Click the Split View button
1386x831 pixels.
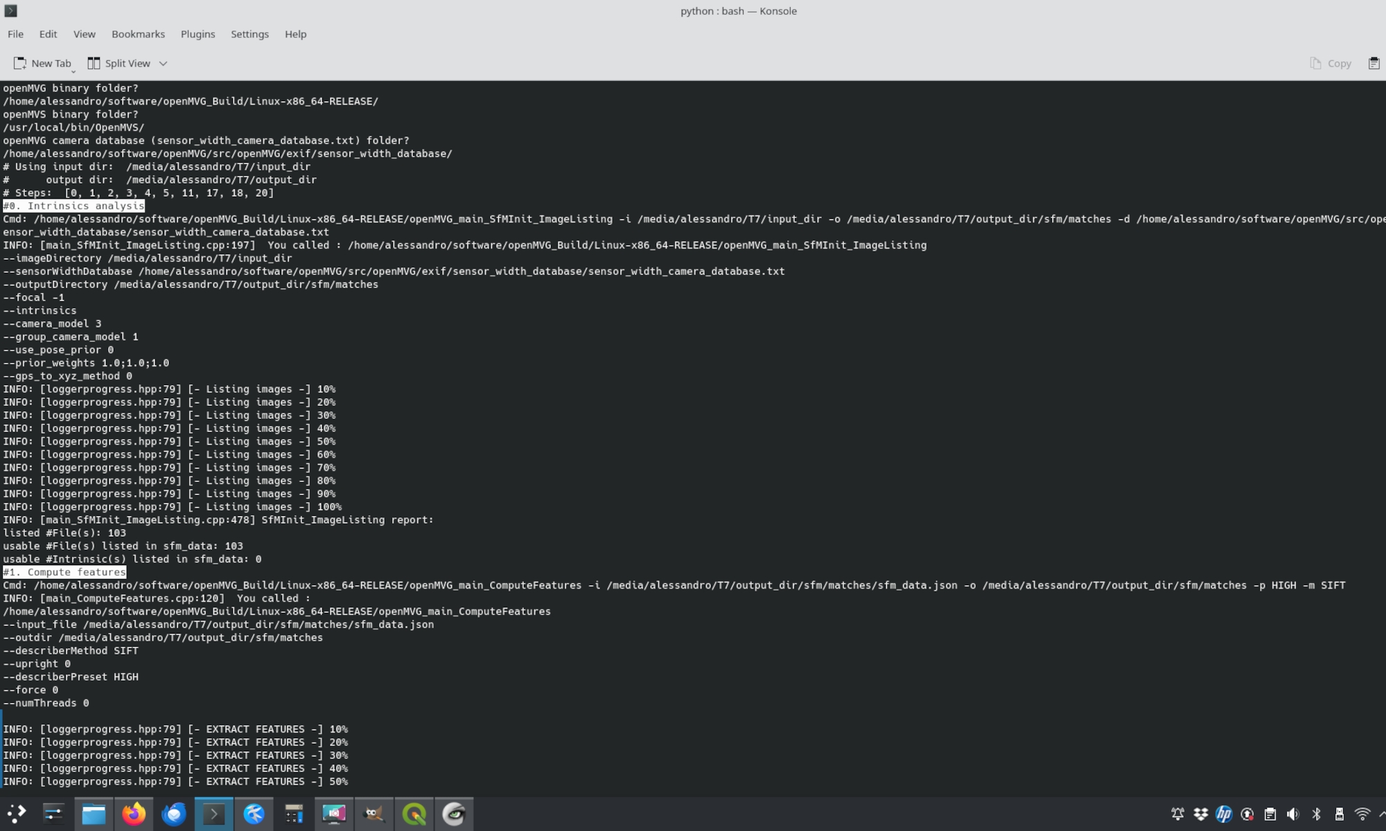pos(119,63)
